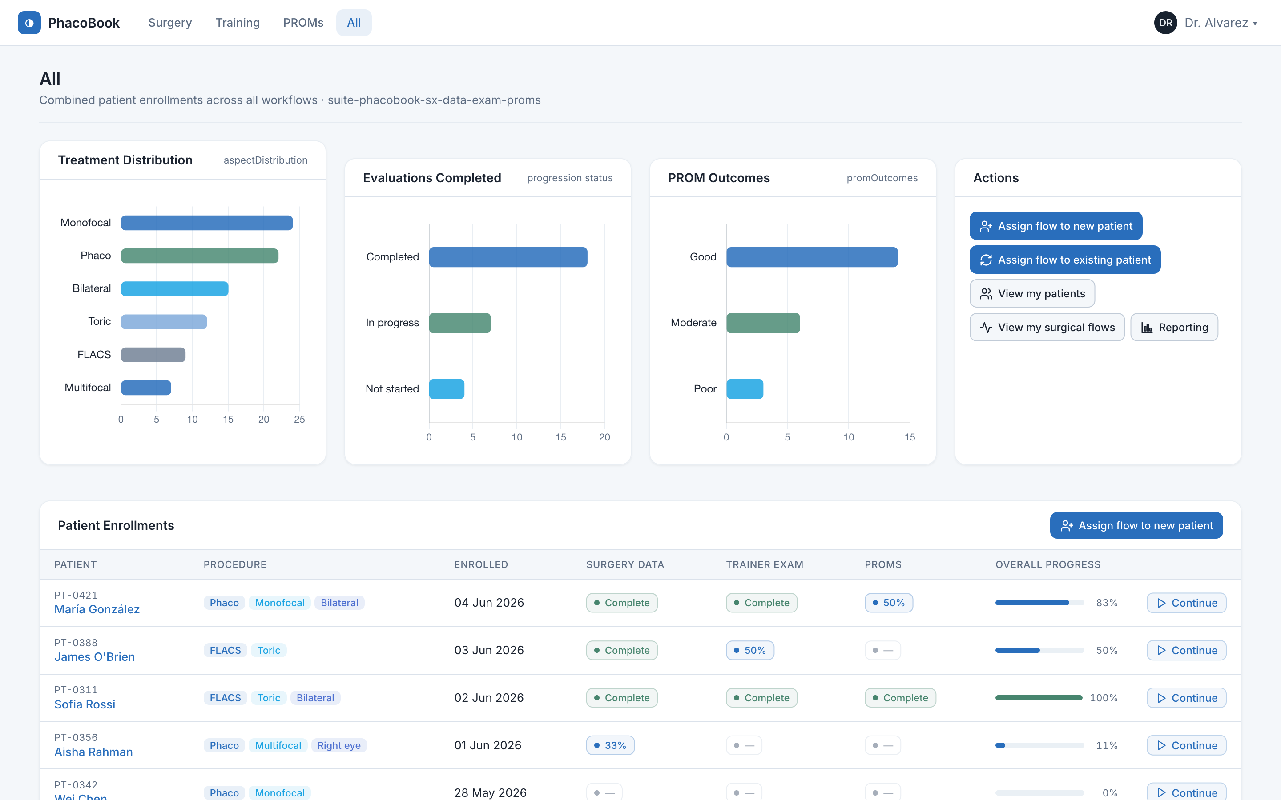Image resolution: width=1281 pixels, height=800 pixels.
Task: Click the Bilateral tag for Sofia Rossi
Action: coord(315,698)
